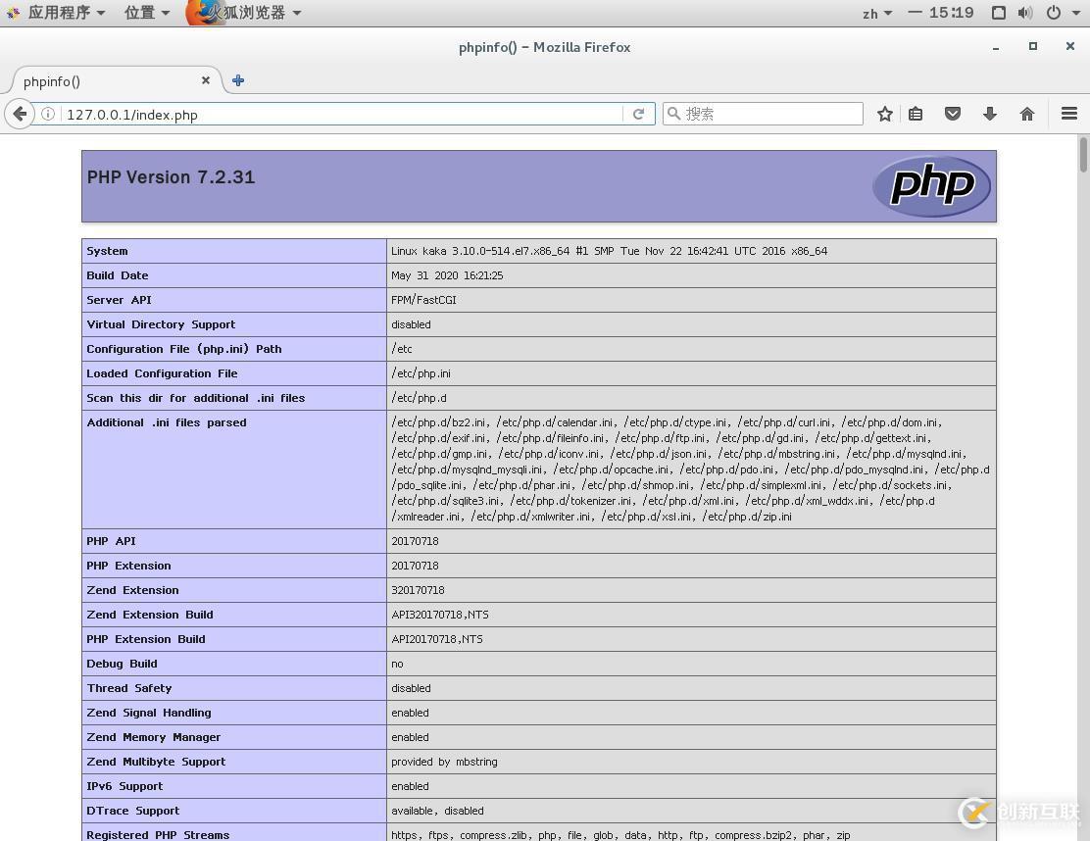Select 'Zend Extension Build' label

point(149,615)
